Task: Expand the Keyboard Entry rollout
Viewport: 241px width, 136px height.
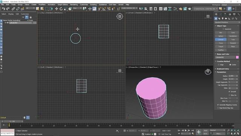Action: [223, 69]
